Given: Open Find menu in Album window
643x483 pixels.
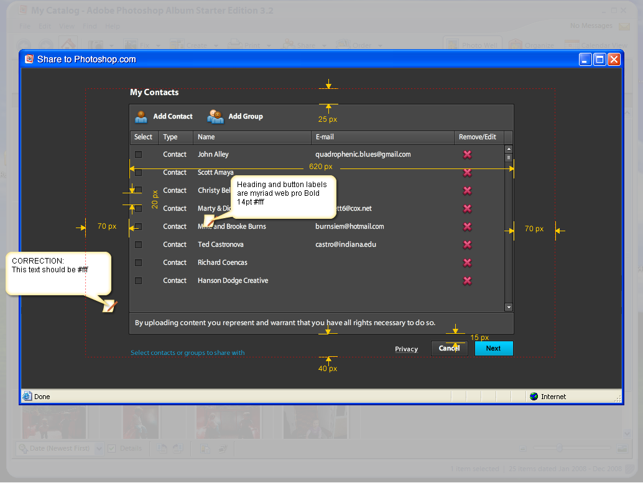Looking at the screenshot, I should point(90,26).
